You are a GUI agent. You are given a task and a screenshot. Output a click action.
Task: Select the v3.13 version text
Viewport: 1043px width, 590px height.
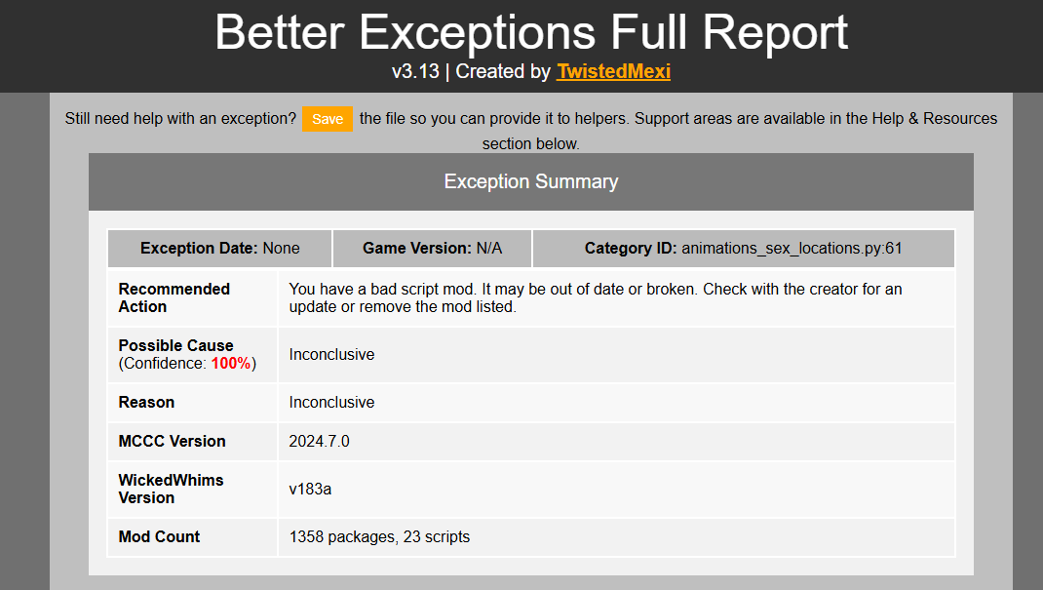point(415,71)
